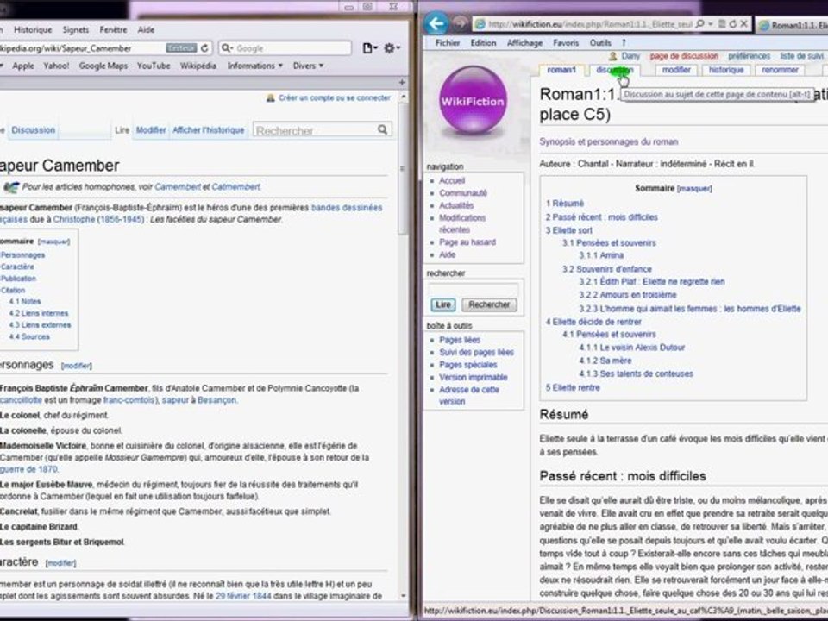
Task: Click the Internet Explorer address bar URL
Action: click(x=590, y=24)
